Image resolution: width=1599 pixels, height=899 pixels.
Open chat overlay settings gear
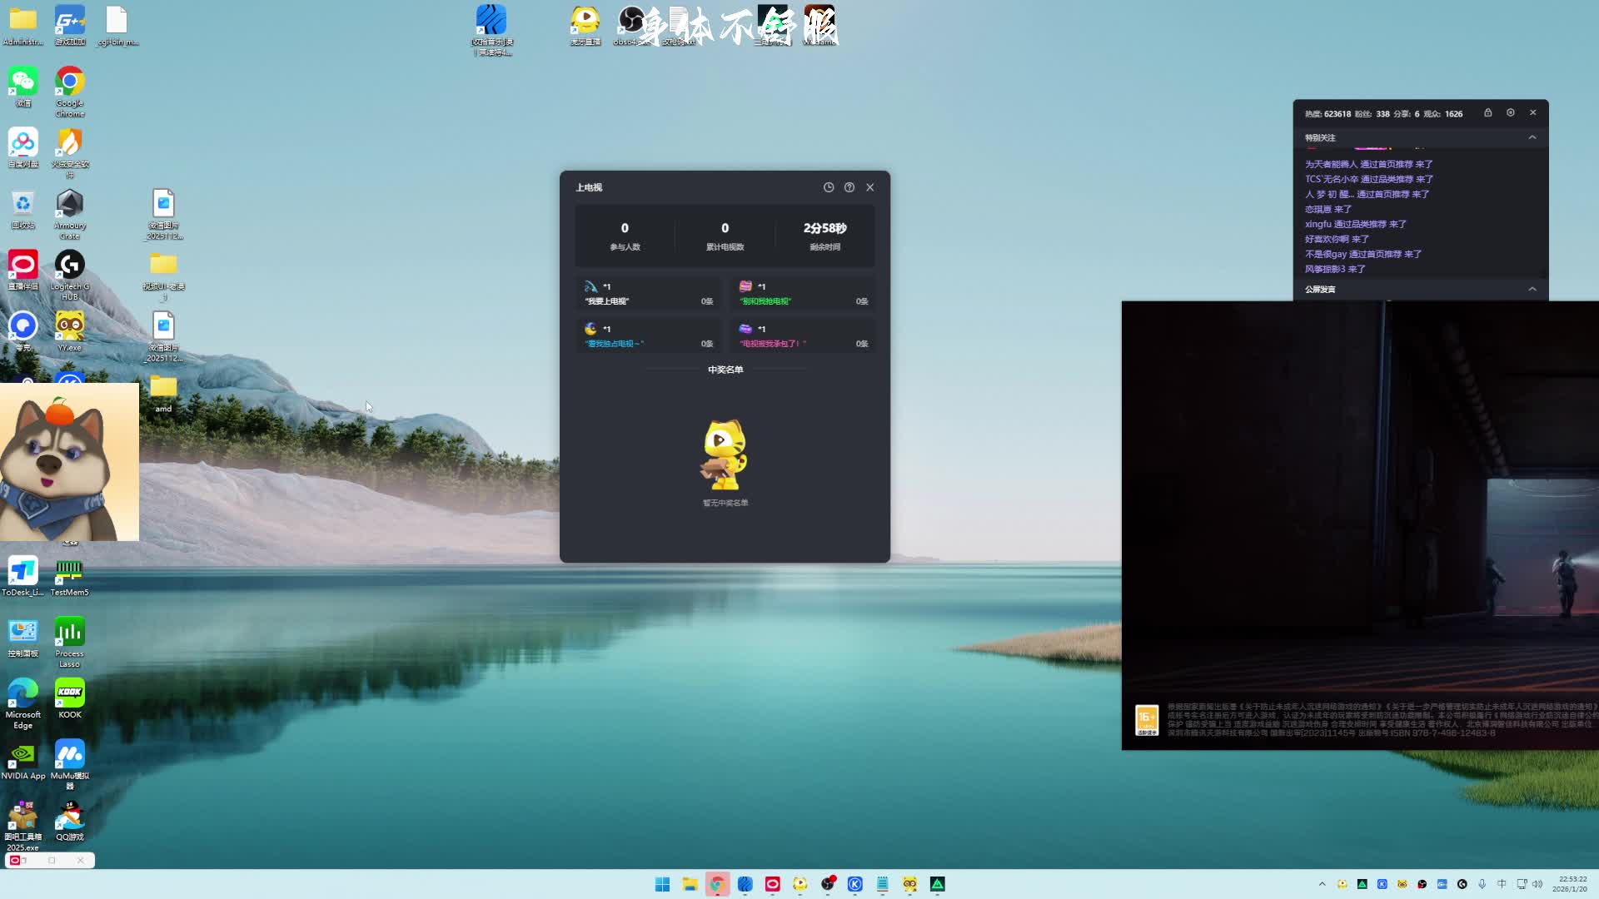point(1510,113)
